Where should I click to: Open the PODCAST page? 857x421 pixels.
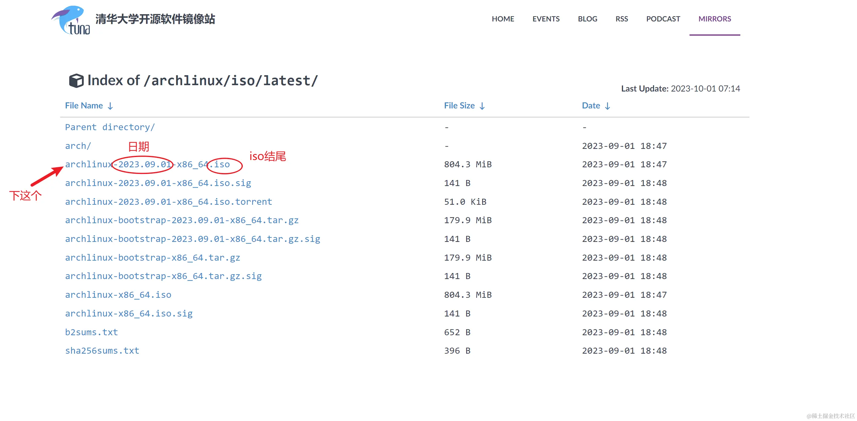[x=663, y=19]
